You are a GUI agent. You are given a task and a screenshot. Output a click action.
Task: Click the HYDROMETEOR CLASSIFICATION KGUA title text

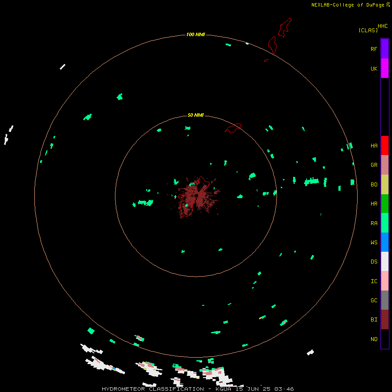(x=198, y=389)
